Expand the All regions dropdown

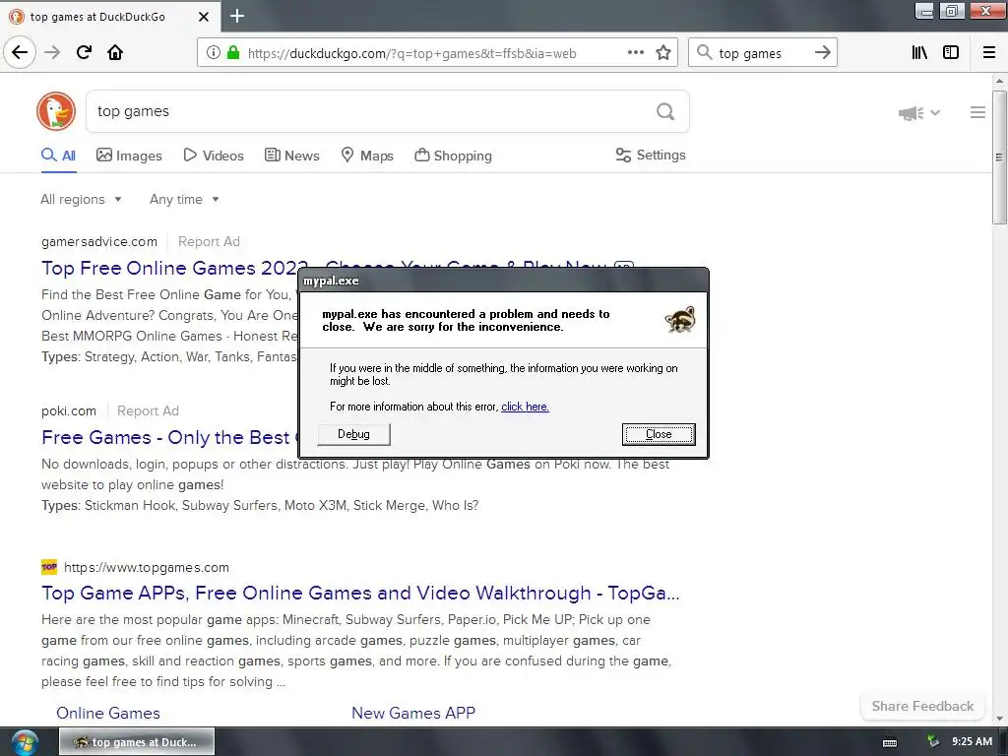click(81, 199)
